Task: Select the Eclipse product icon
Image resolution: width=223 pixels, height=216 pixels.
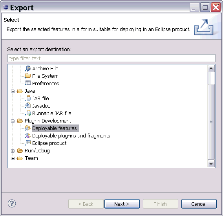Action: 28,143
